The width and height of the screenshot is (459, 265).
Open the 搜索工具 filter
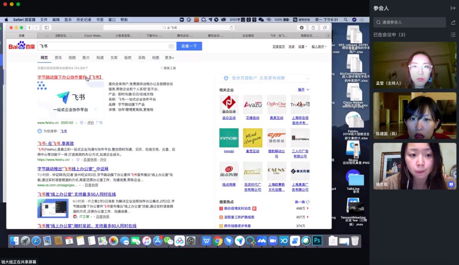coord(168,68)
